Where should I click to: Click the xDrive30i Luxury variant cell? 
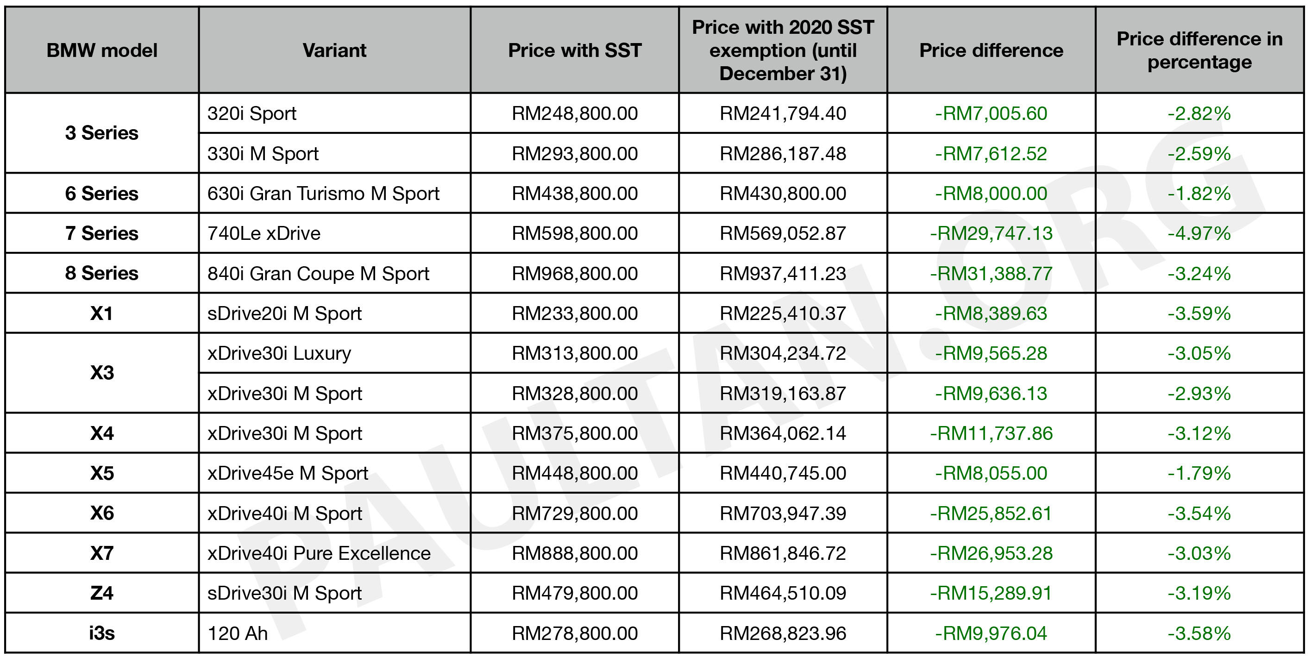pyautogui.click(x=335, y=353)
